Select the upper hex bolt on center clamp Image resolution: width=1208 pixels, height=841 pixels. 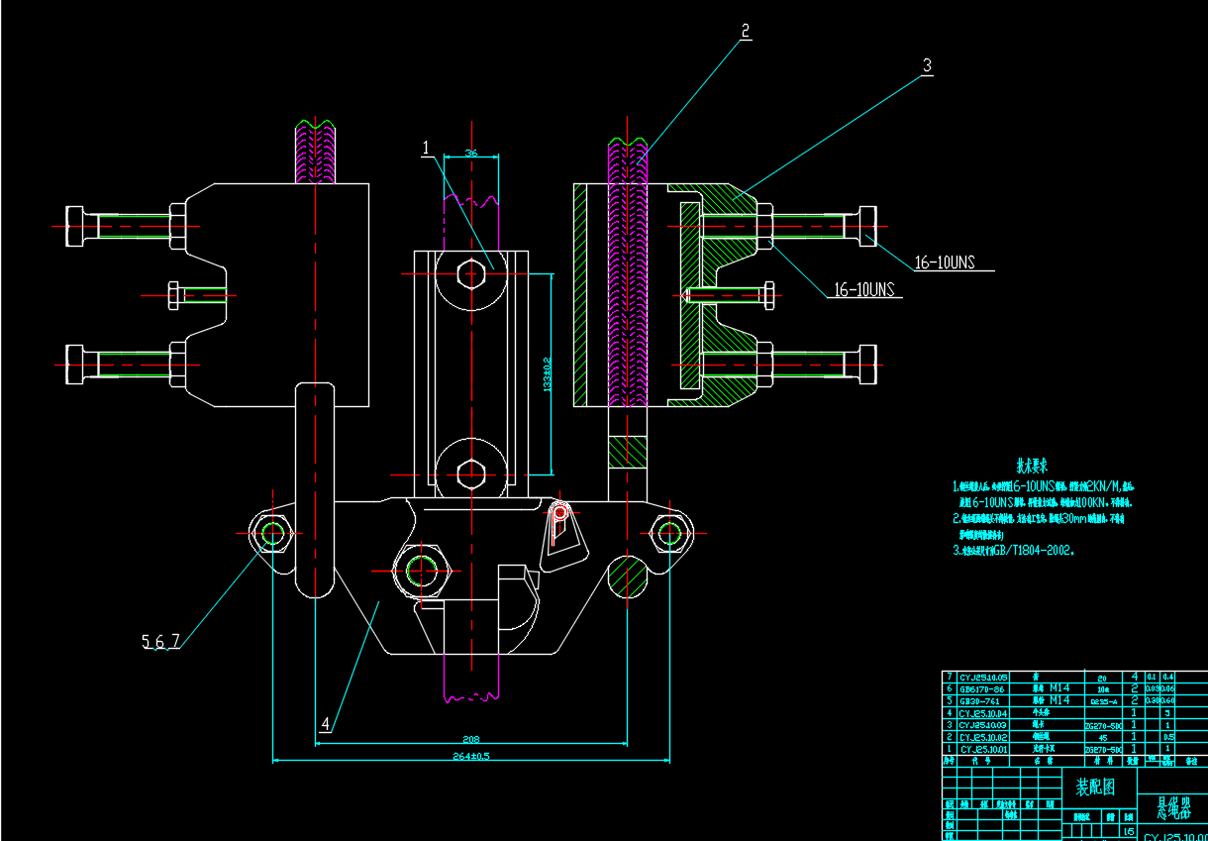[471, 272]
